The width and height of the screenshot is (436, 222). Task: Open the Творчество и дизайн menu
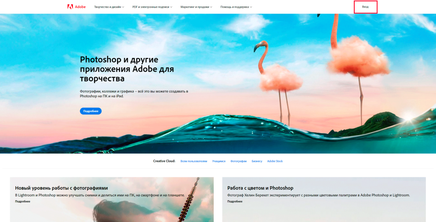click(x=109, y=7)
